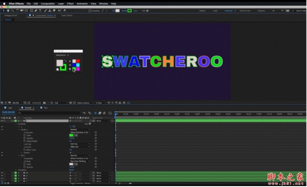Choose the Brush tool

(46, 11)
